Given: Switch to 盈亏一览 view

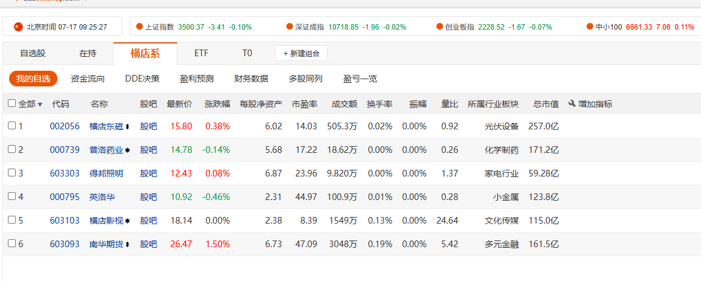Looking at the screenshot, I should pos(360,79).
